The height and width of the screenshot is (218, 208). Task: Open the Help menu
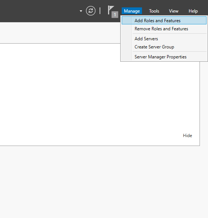pyautogui.click(x=193, y=11)
